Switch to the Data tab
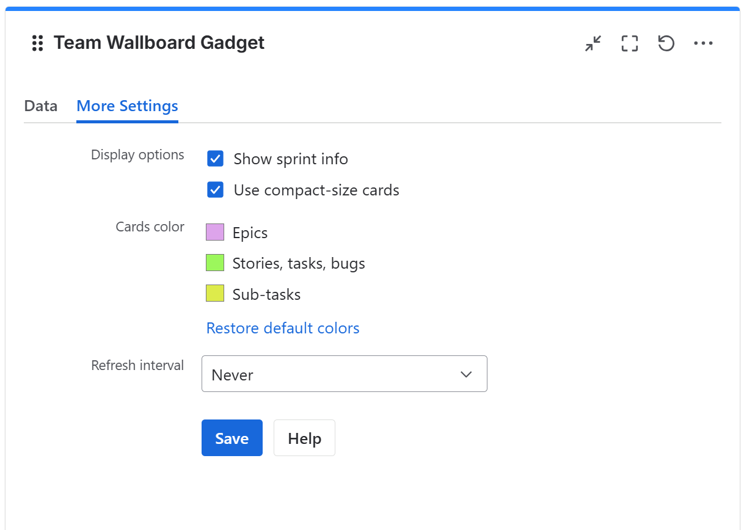Viewport: 744px width, 530px height. click(x=40, y=106)
